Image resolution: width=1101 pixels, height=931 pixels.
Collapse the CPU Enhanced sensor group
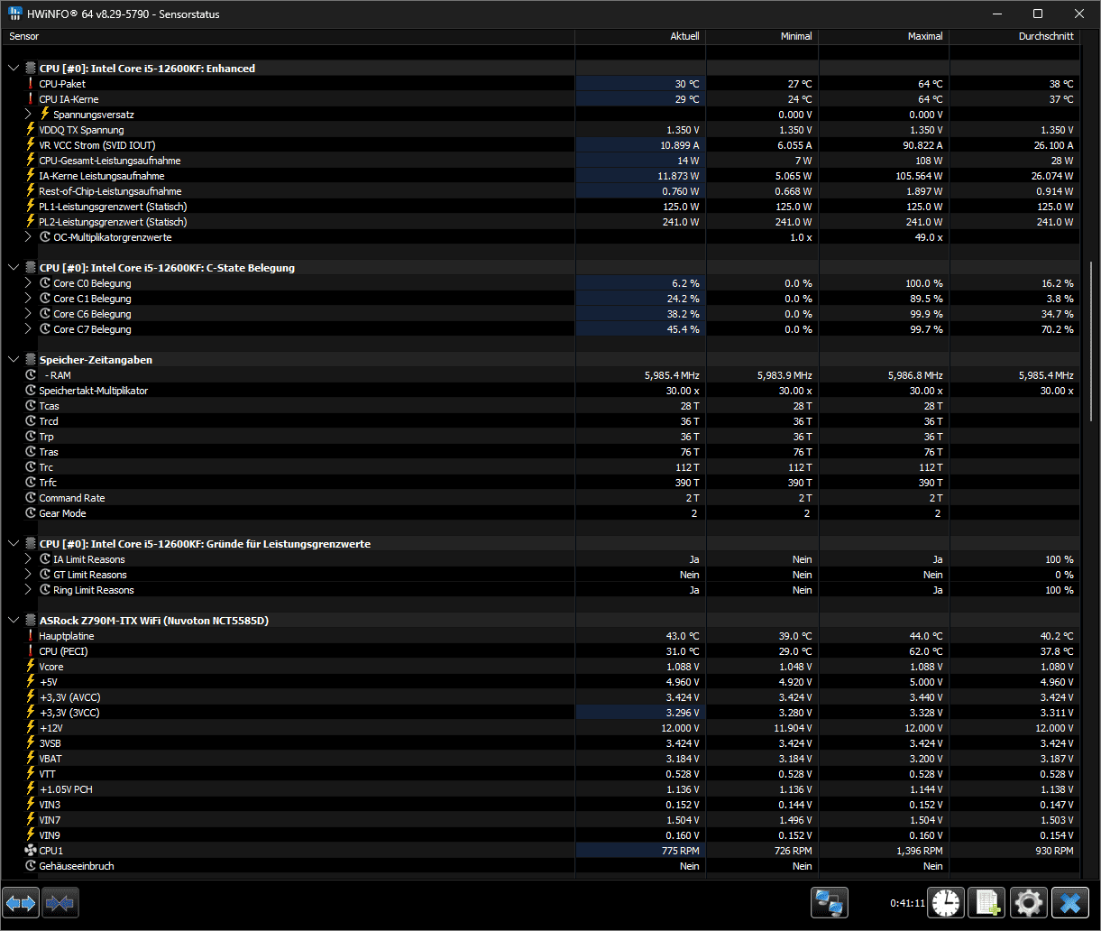[x=14, y=69]
